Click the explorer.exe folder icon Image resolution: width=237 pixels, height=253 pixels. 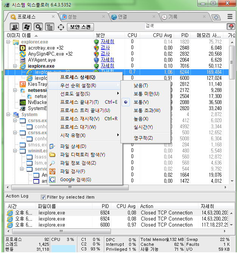point(16,42)
